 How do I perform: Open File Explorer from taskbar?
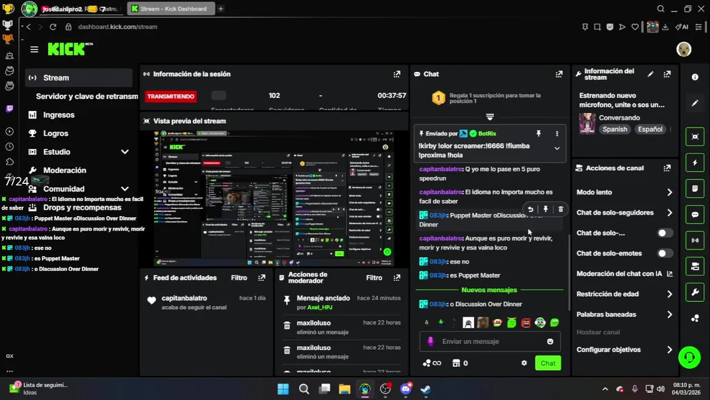[x=344, y=389]
